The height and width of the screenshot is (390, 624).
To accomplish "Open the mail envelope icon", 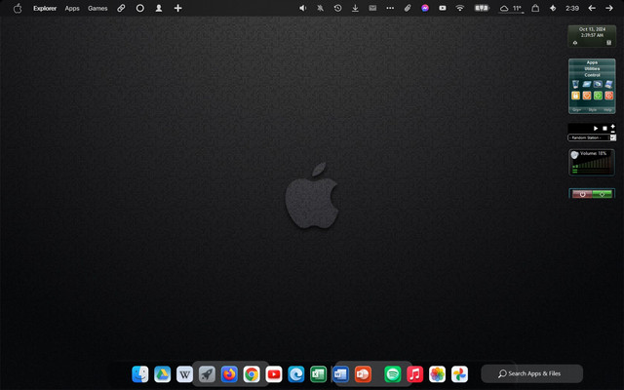I will [x=372, y=8].
